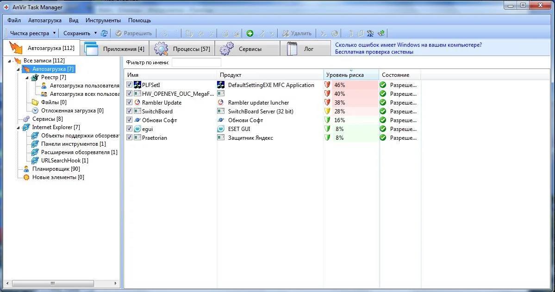The width and height of the screenshot is (555, 292).
Task: Click the green status icon for Praetorian
Action: [x=383, y=138]
